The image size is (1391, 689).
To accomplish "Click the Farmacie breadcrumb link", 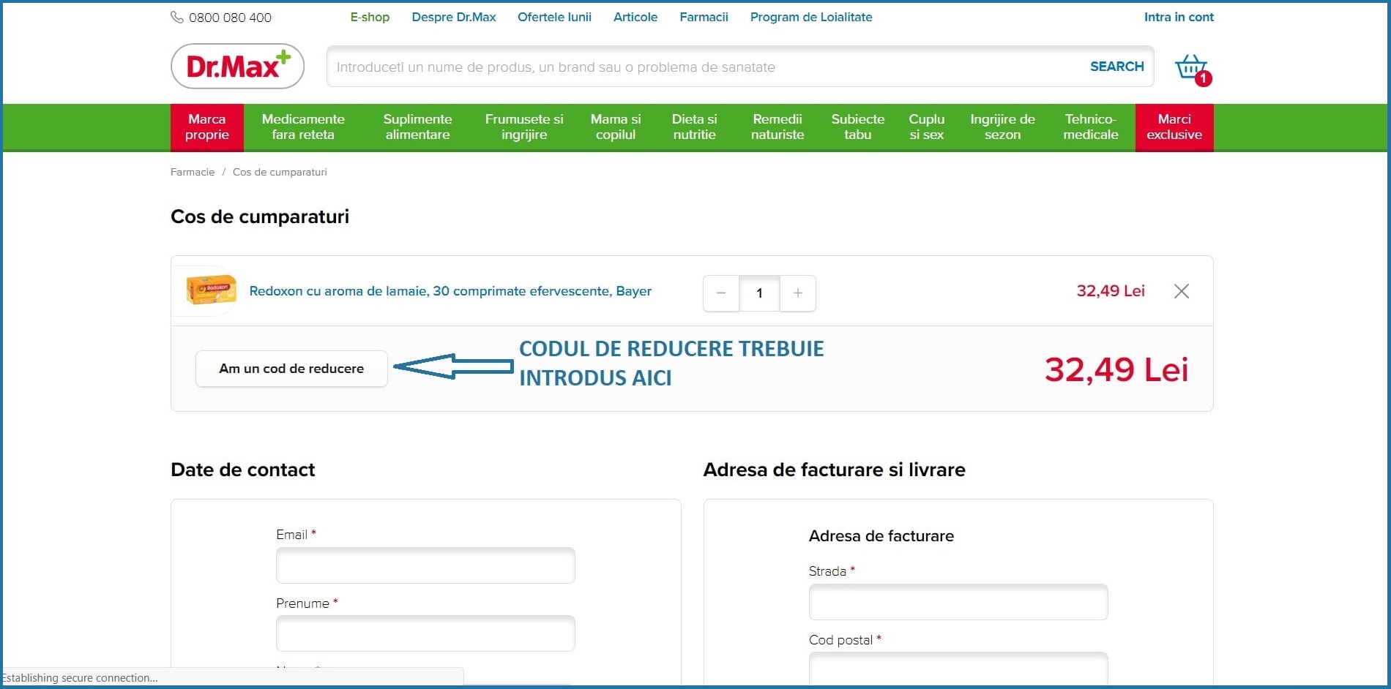I will coord(193,172).
